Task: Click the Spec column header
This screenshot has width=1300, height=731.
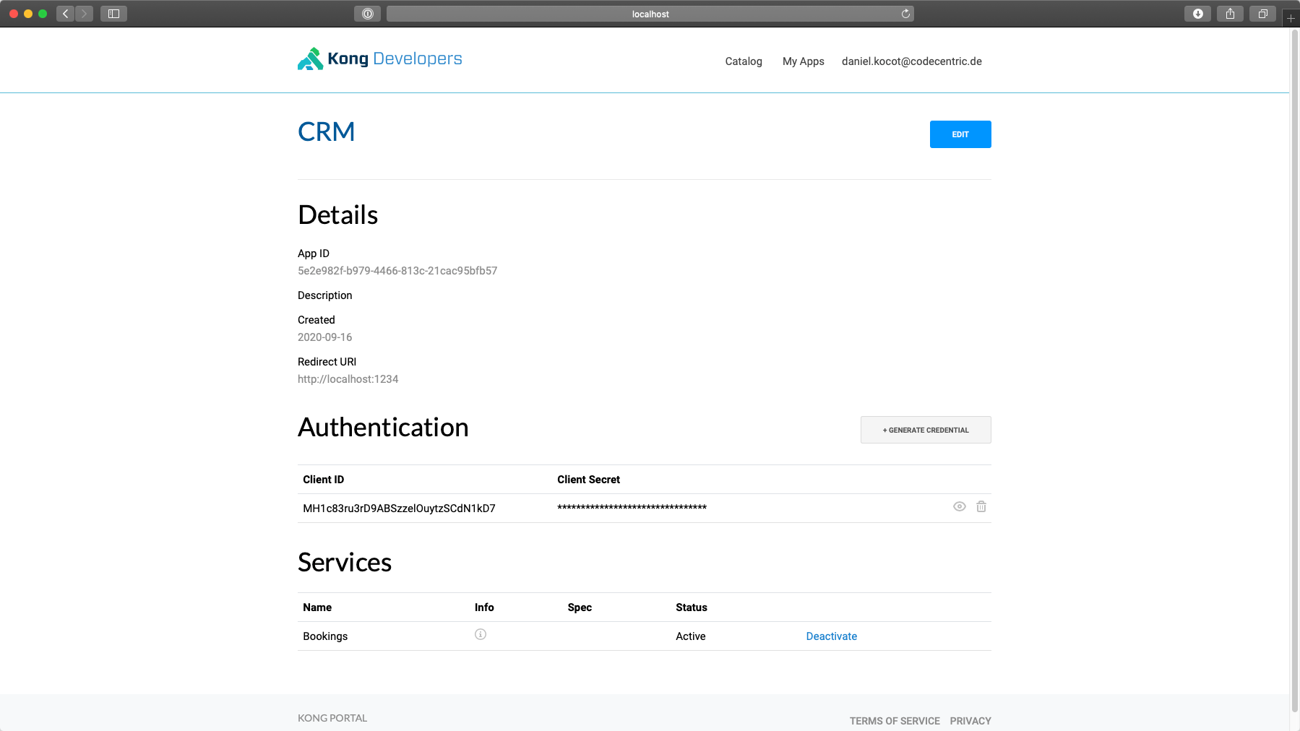Action: tap(580, 607)
